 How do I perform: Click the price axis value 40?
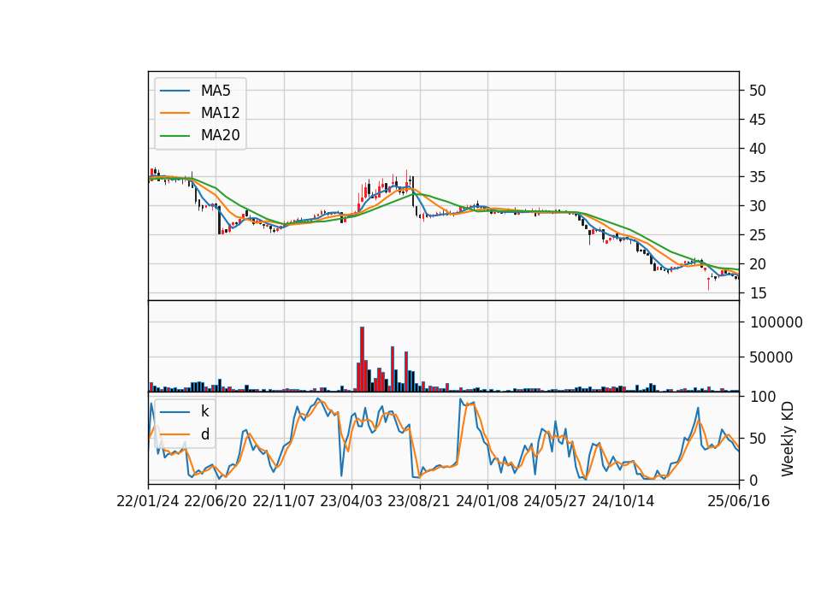point(757,149)
